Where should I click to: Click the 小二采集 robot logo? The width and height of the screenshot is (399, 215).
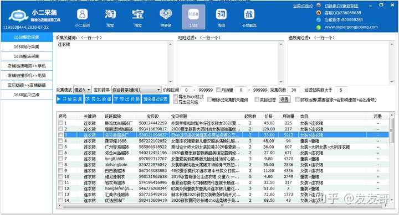click(x=18, y=15)
